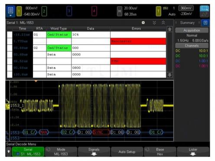This screenshot has width=215, height=161.
Task: Click the zoom screen icon top-right
Action: click(205, 8)
